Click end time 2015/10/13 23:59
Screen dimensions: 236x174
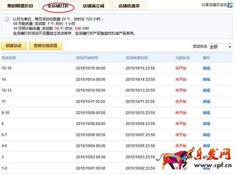140,90
